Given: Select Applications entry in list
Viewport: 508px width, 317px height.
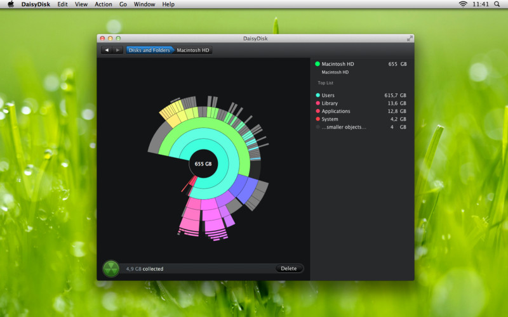Looking at the screenshot, I should tap(335, 112).
